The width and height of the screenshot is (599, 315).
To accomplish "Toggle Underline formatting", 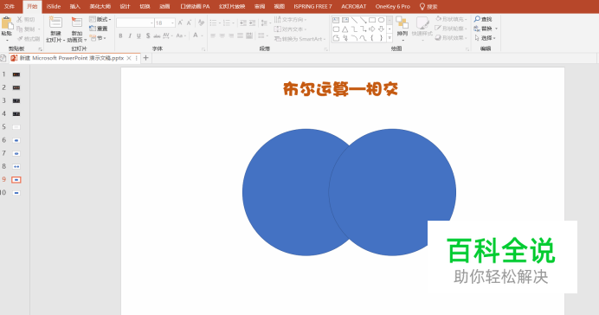I will [x=138, y=35].
